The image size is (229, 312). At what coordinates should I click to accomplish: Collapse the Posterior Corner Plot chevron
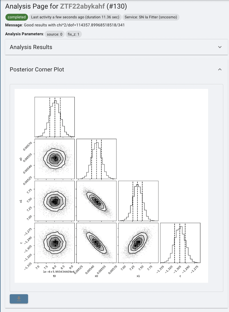[220, 69]
